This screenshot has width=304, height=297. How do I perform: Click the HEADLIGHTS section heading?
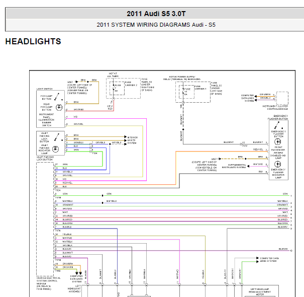click(x=33, y=41)
